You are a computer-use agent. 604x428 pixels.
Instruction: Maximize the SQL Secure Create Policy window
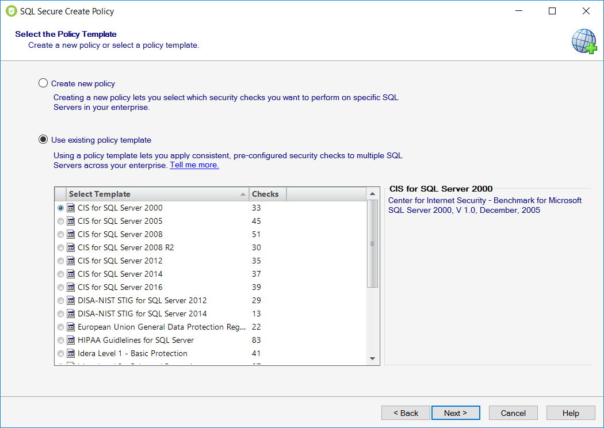[x=552, y=11]
